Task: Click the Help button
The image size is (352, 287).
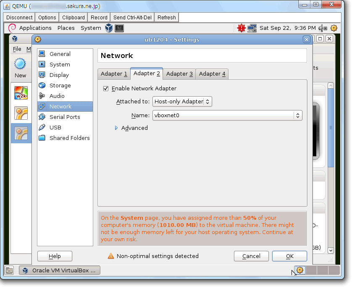Action: [x=55, y=256]
